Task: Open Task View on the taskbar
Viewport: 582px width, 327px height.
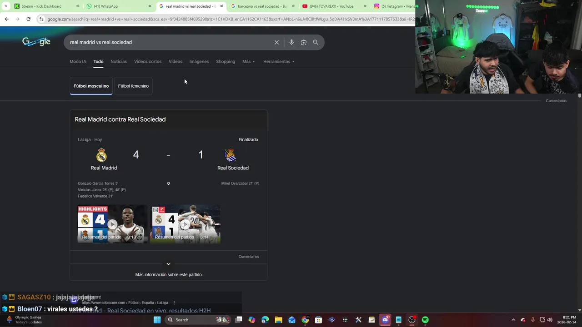Action: pos(239,320)
